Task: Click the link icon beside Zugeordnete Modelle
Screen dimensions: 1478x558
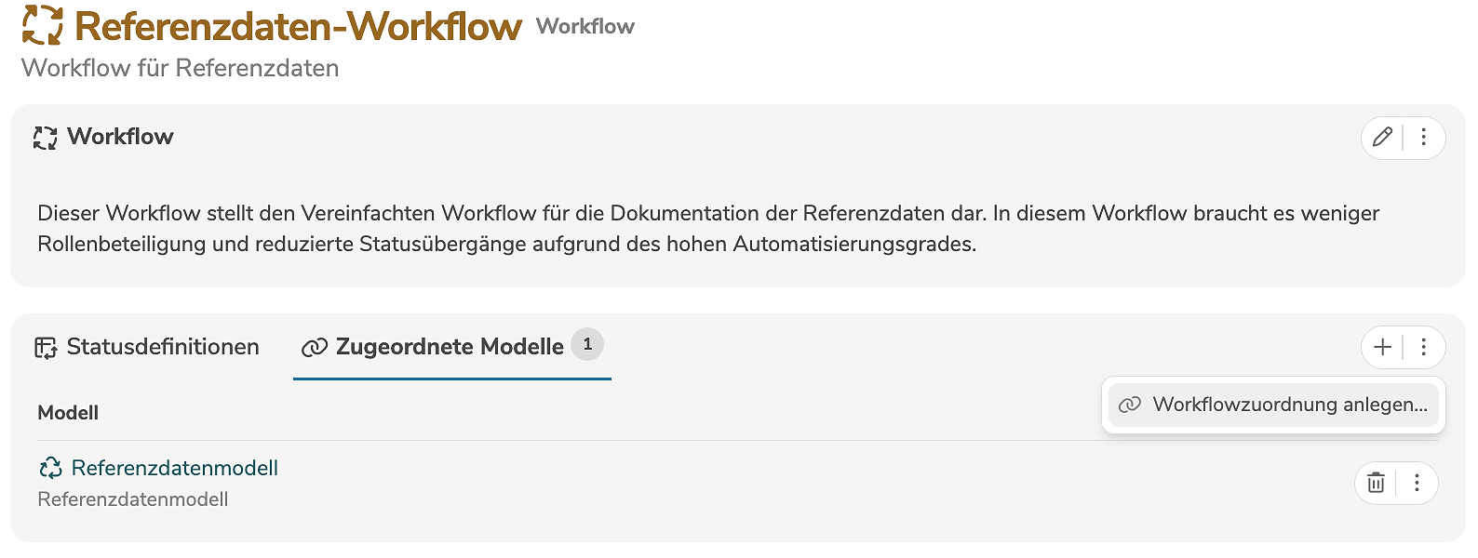Action: pyautogui.click(x=315, y=345)
